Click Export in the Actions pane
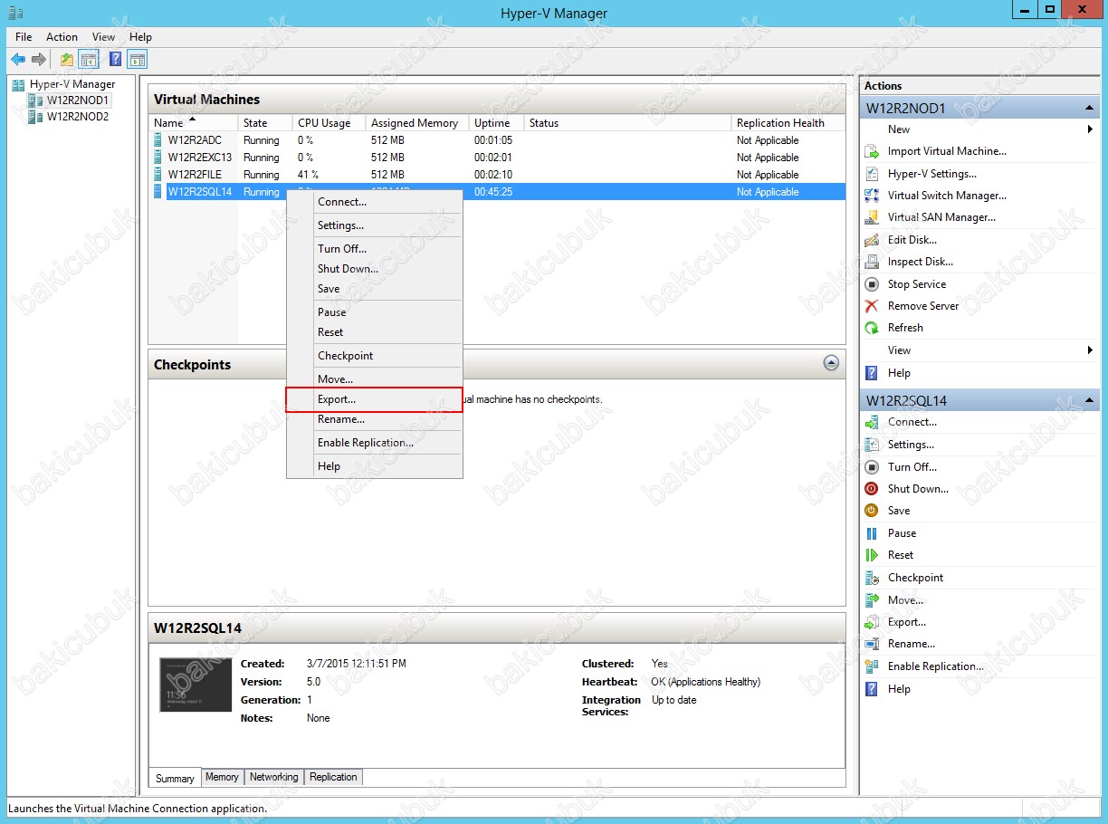Viewport: 1108px width, 824px height. [907, 622]
